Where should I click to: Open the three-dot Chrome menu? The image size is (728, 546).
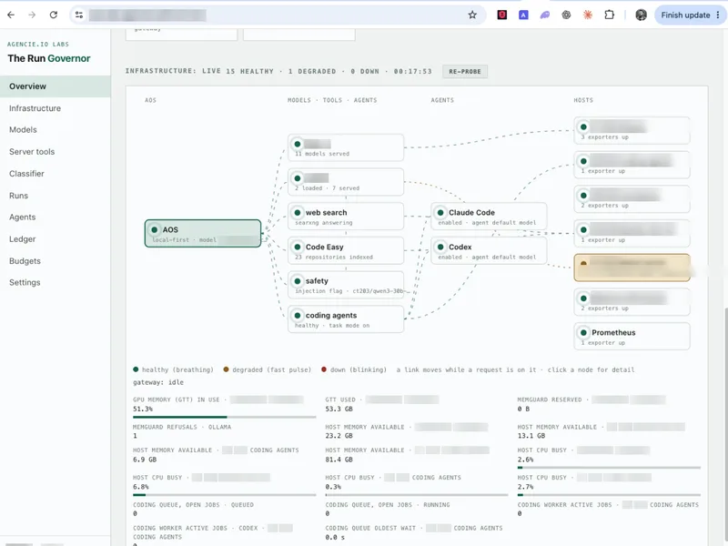(x=718, y=15)
